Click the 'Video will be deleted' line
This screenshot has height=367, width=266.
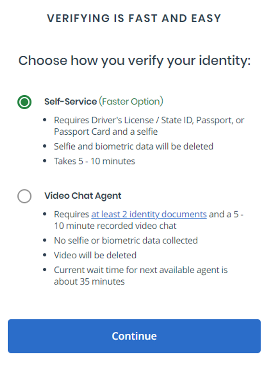click(95, 255)
